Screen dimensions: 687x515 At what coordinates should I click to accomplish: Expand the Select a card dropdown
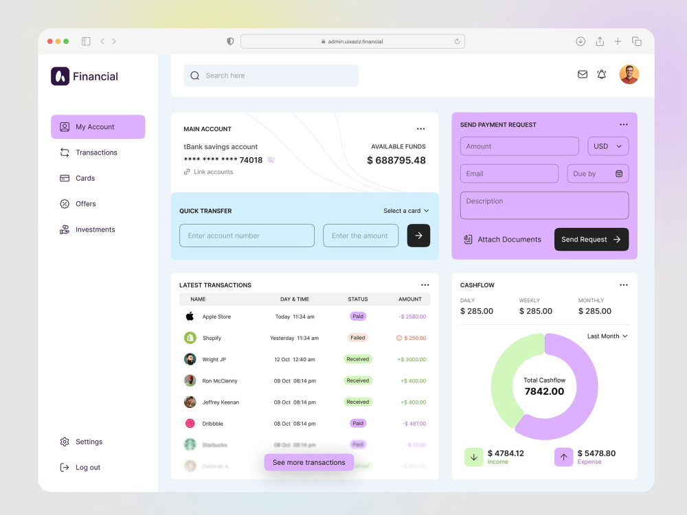point(406,211)
